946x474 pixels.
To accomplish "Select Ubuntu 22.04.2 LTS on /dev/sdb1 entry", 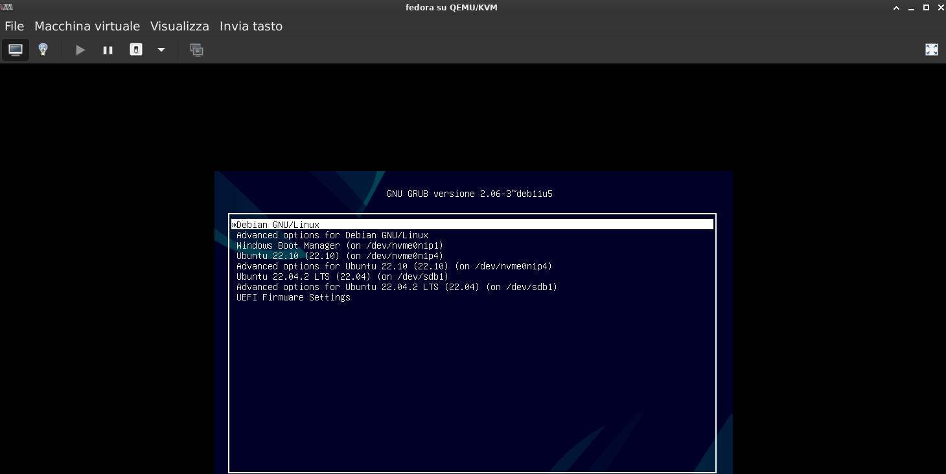I will click(342, 276).
